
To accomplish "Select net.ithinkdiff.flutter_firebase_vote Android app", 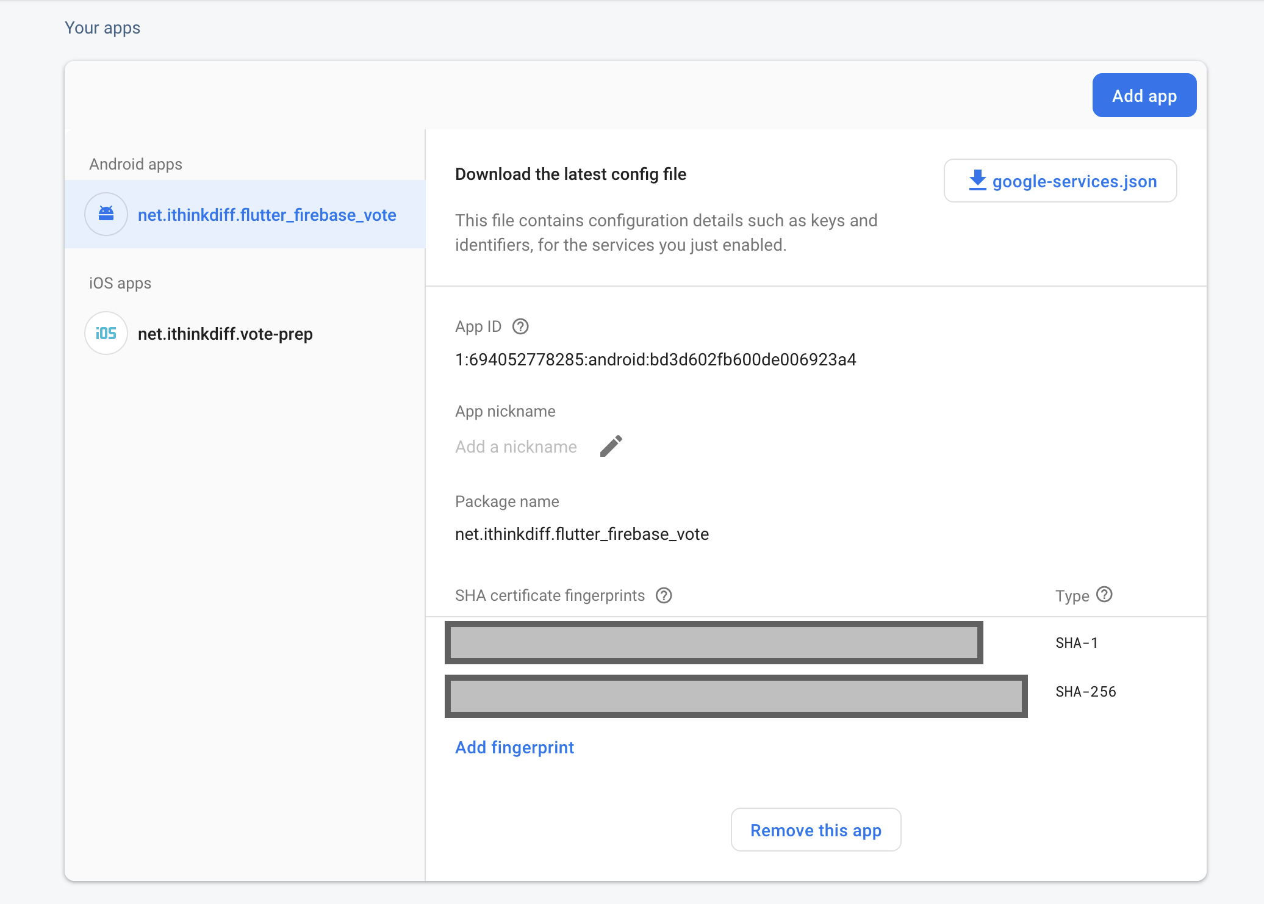I will tap(267, 215).
